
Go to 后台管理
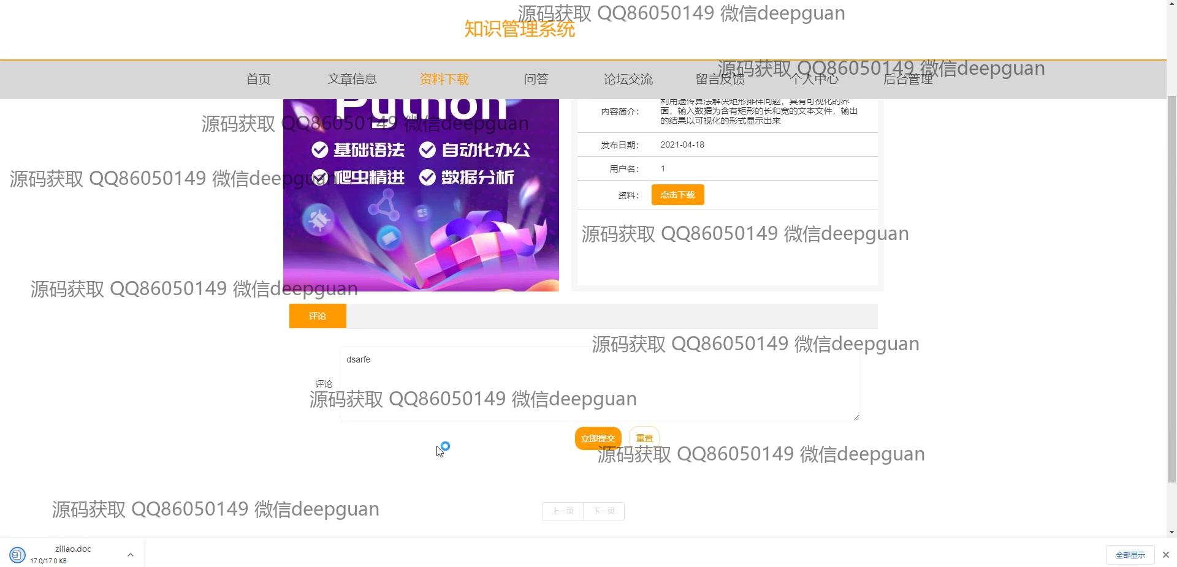click(x=907, y=79)
